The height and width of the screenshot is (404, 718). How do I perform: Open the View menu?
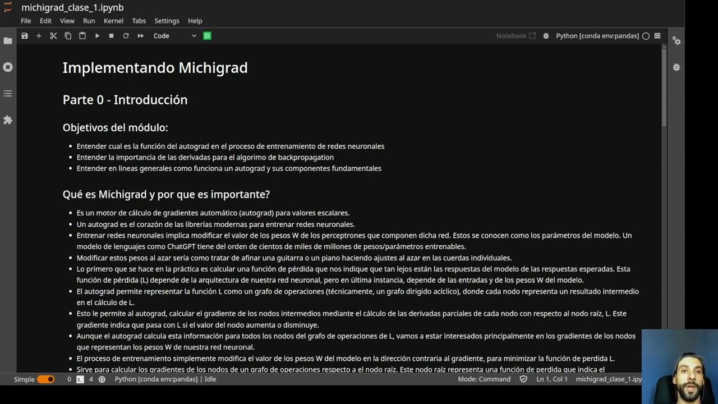(x=67, y=21)
